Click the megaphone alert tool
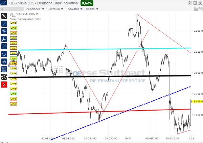Viewport: 203px width, 143px height. point(4,77)
